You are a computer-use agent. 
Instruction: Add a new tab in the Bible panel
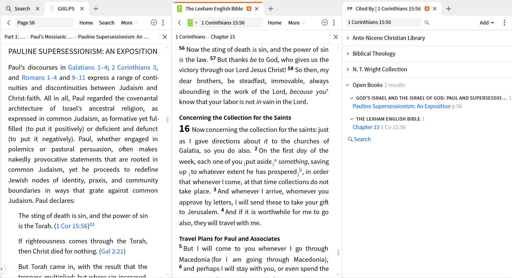[x=271, y=9]
